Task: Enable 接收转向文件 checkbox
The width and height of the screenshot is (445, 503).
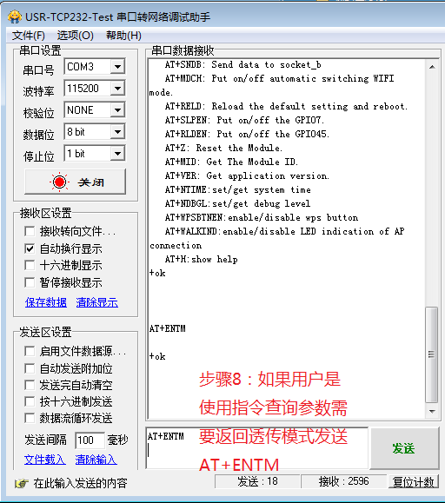Action: coord(30,231)
